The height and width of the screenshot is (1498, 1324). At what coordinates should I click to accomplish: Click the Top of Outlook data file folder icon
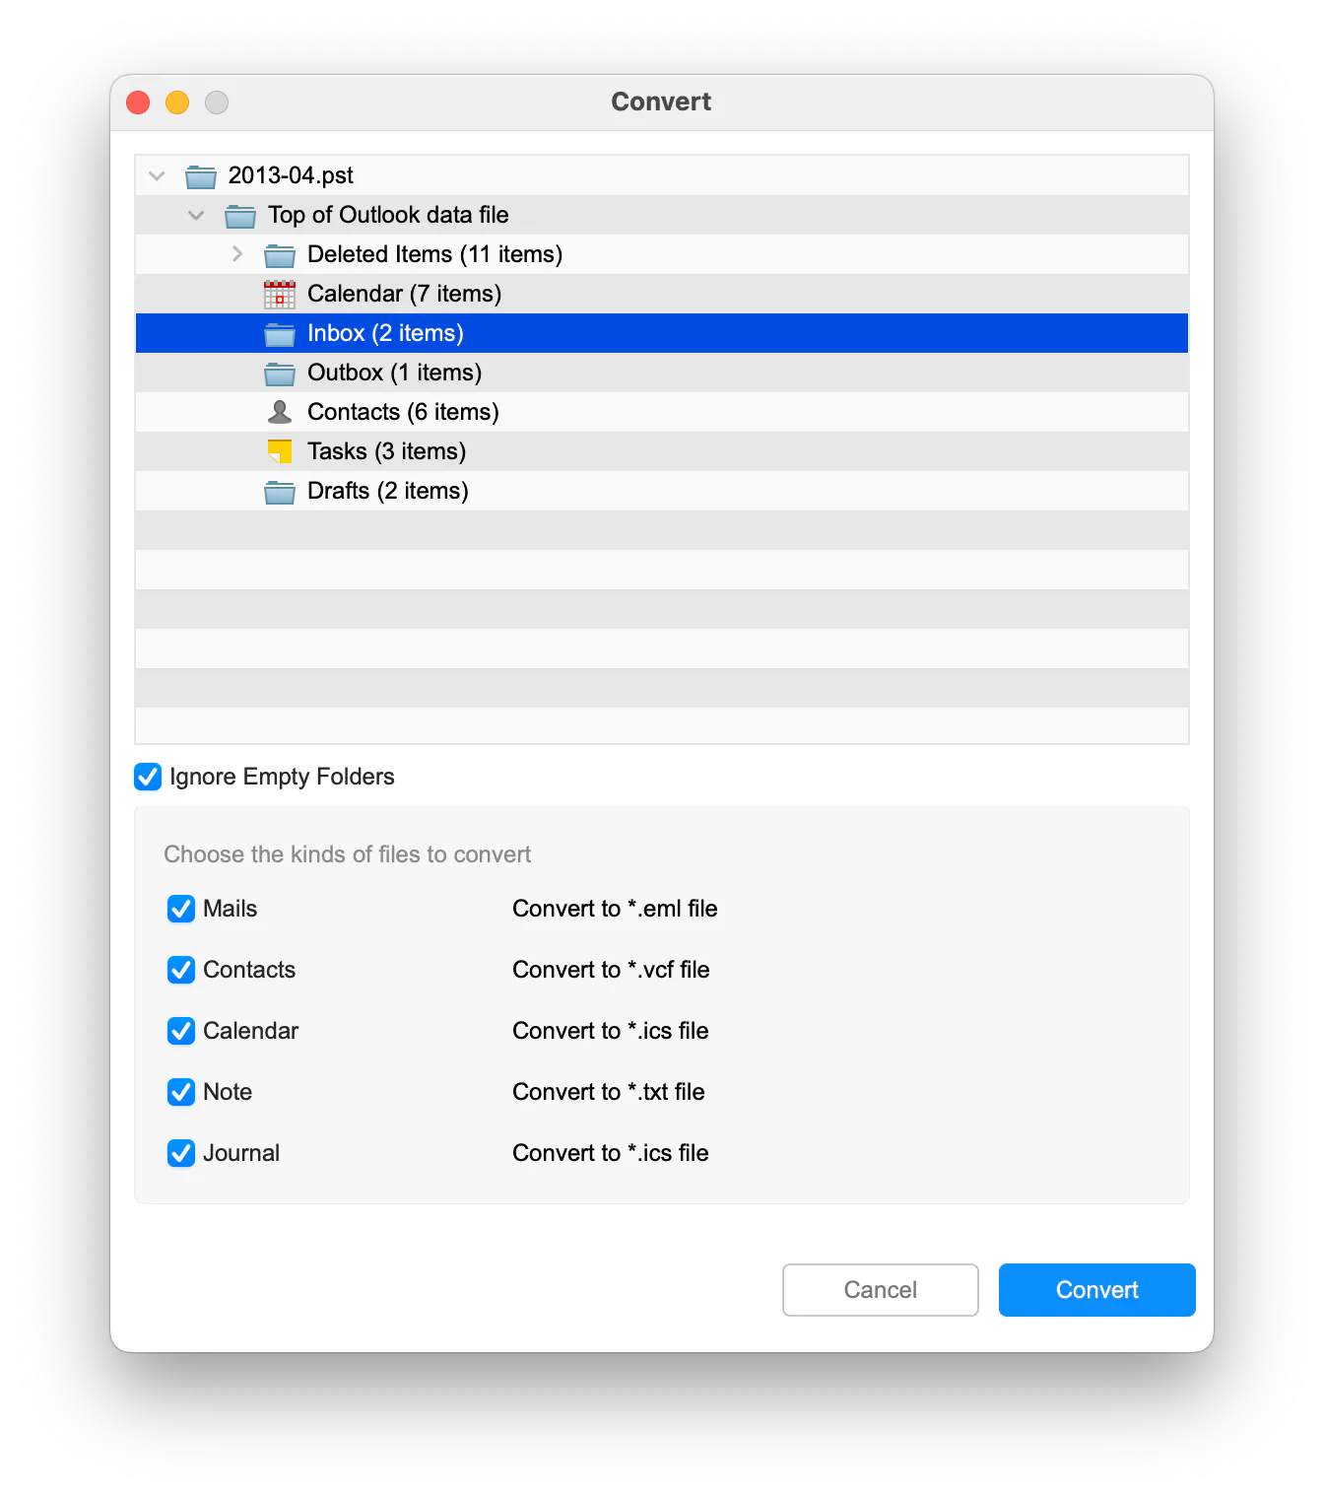[x=240, y=216]
